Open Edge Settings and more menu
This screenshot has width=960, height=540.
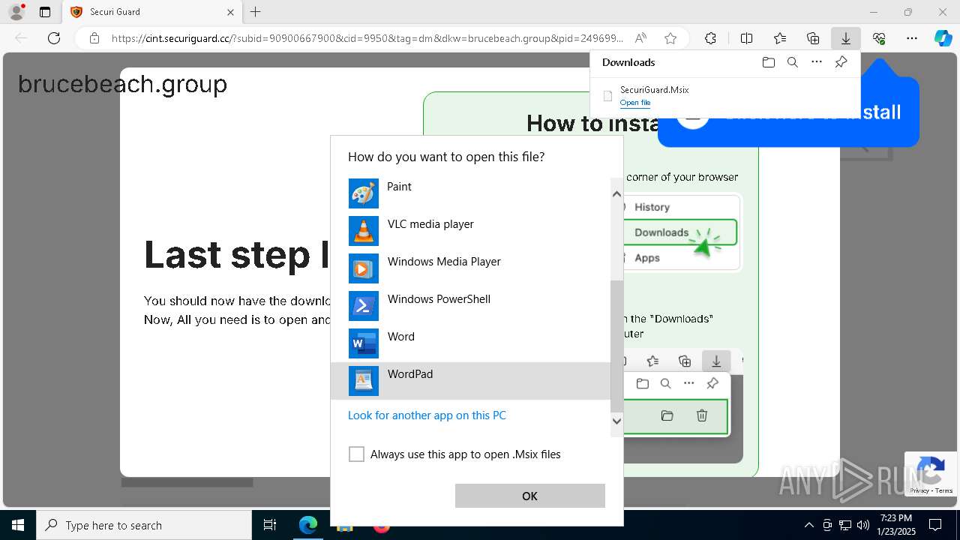pos(912,38)
